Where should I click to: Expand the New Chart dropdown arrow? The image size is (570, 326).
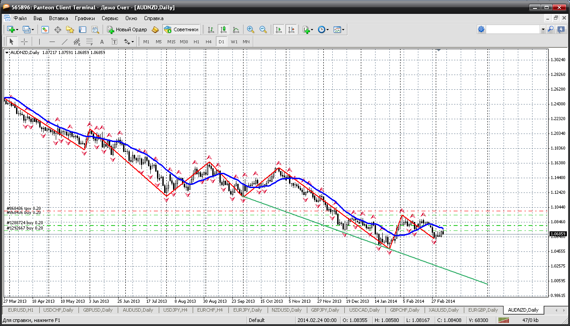click(x=17, y=29)
